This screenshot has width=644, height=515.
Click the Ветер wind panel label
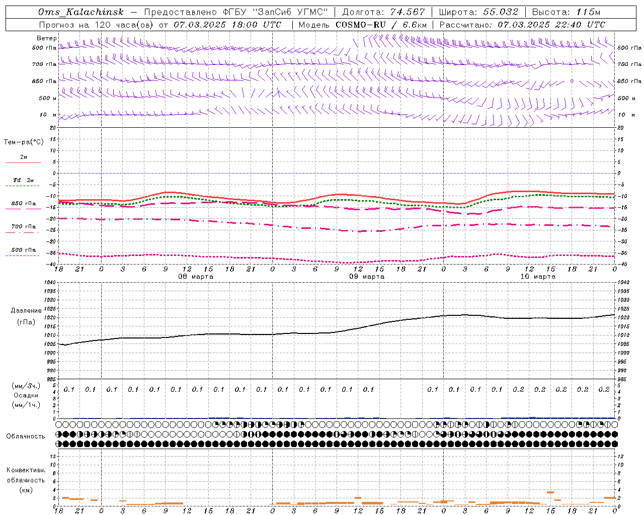(47, 38)
